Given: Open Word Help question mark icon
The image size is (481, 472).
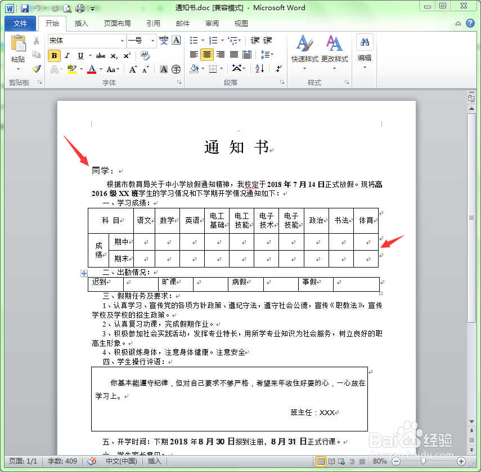Looking at the screenshot, I should click(x=470, y=23).
